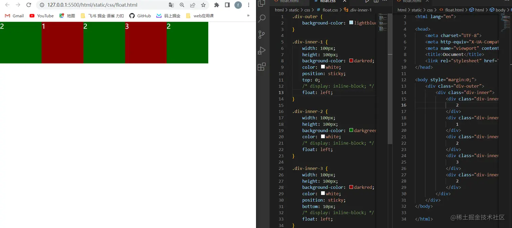Image resolution: width=512 pixels, height=228 pixels.
Task: Click '<body style="margin:0;">' on HTML line 12
Action: 446,80
